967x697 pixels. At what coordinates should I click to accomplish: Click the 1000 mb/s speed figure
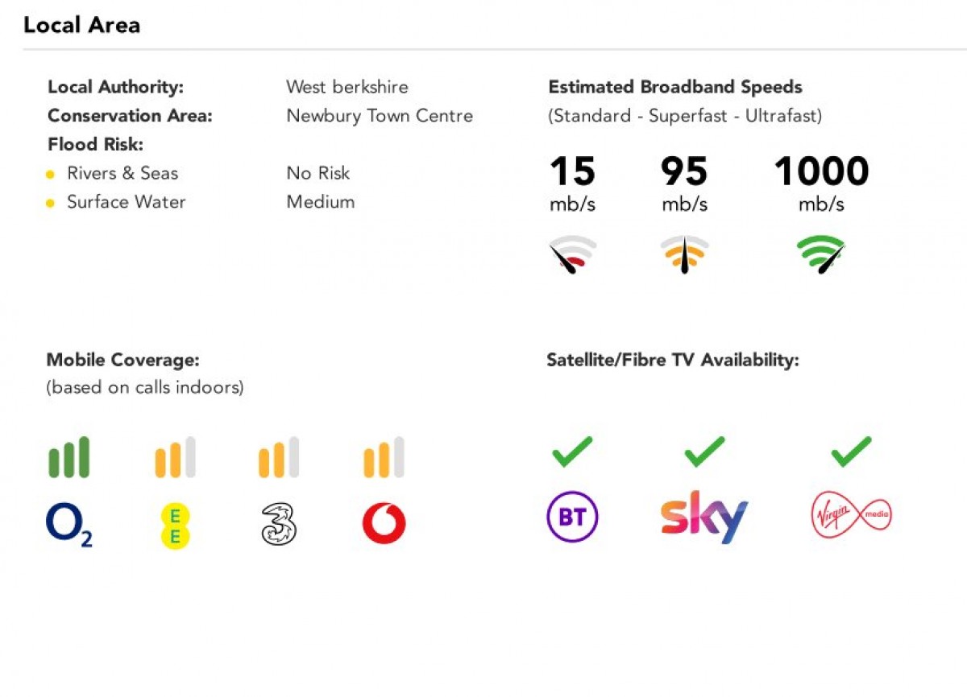(821, 183)
